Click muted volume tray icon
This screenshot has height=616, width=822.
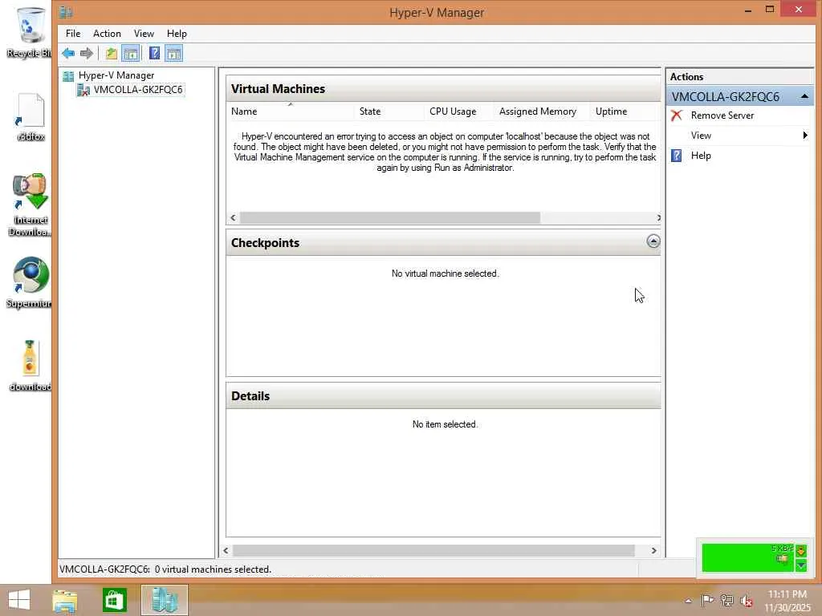tap(746, 602)
